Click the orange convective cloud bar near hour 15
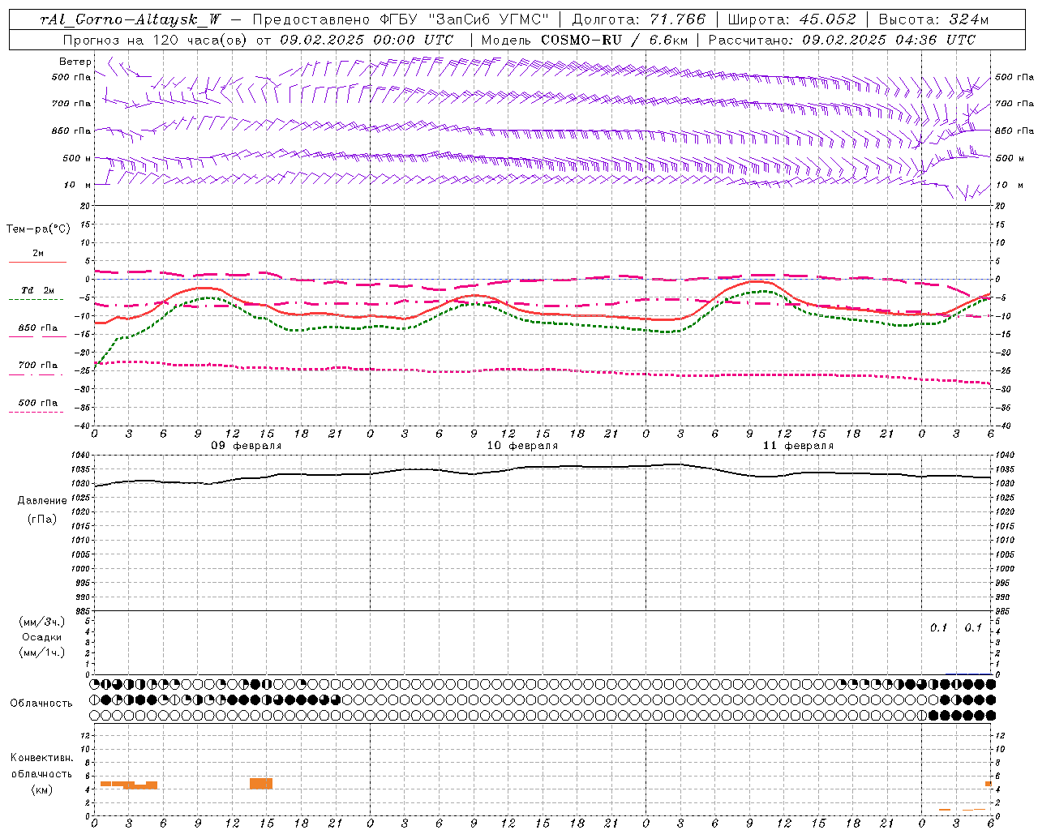This screenshot has width=1038, height=830. (261, 784)
